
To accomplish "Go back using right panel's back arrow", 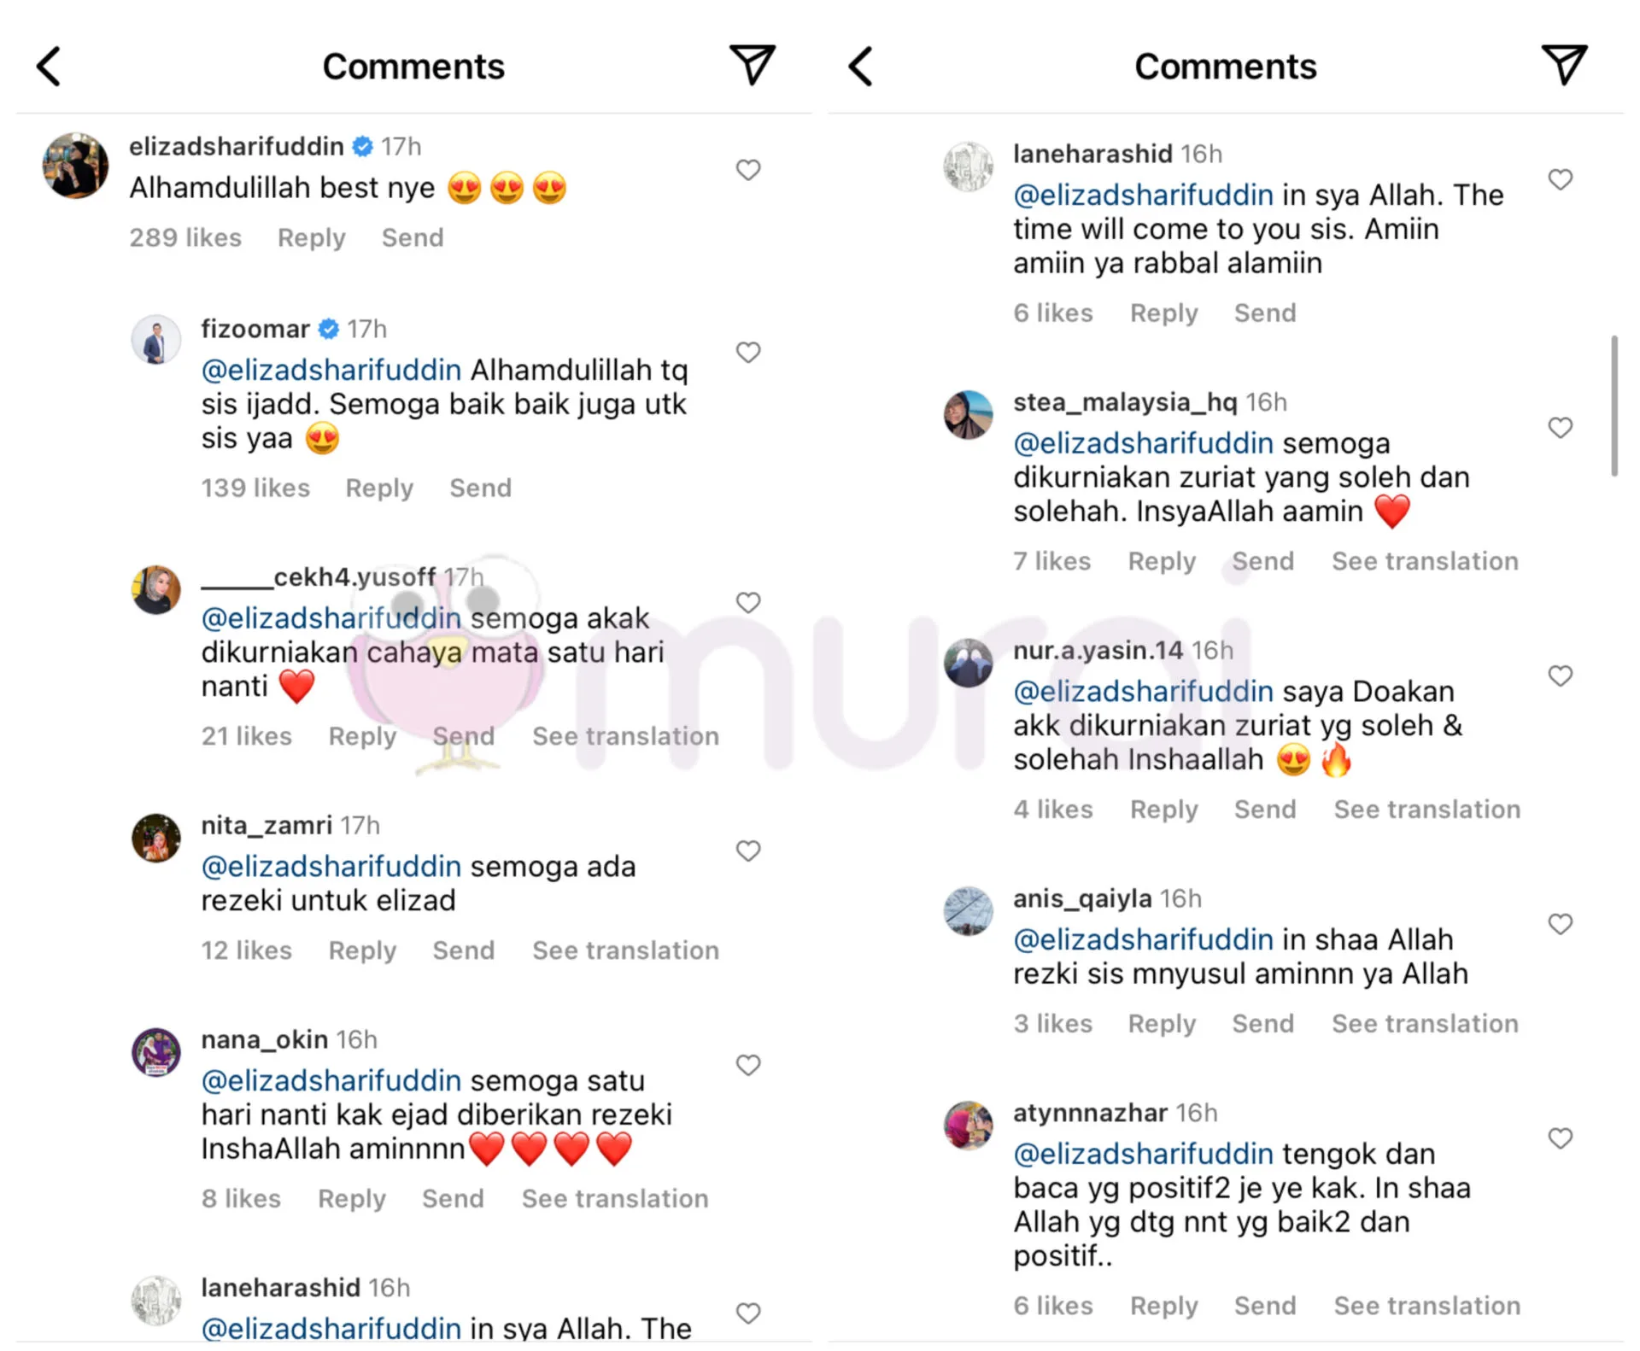I will pyautogui.click(x=861, y=66).
